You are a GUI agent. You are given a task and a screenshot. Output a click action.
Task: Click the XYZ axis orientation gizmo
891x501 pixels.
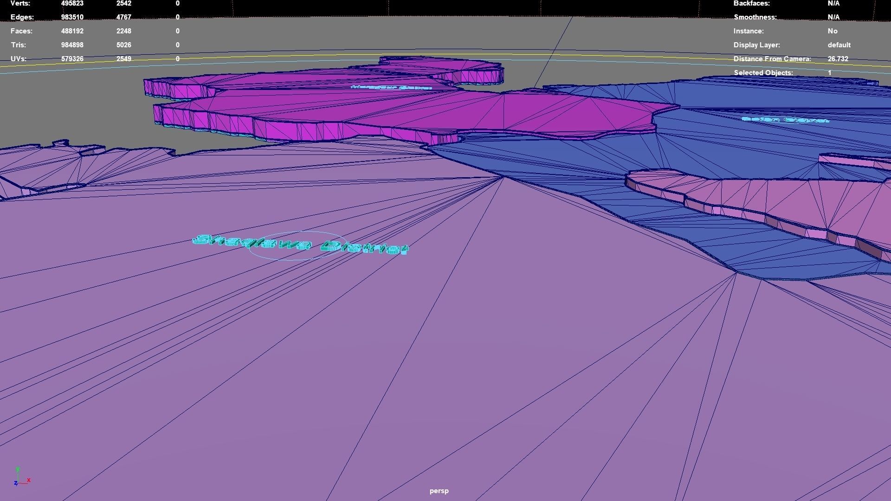21,477
